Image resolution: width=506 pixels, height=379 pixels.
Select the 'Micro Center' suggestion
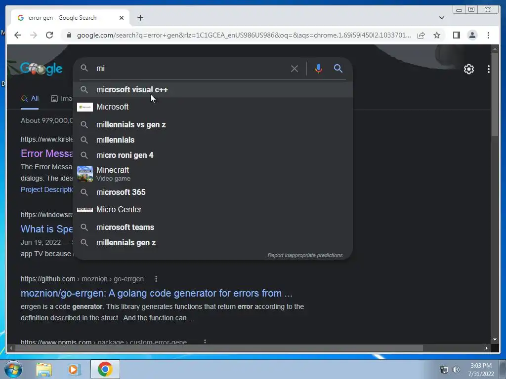coord(212,209)
